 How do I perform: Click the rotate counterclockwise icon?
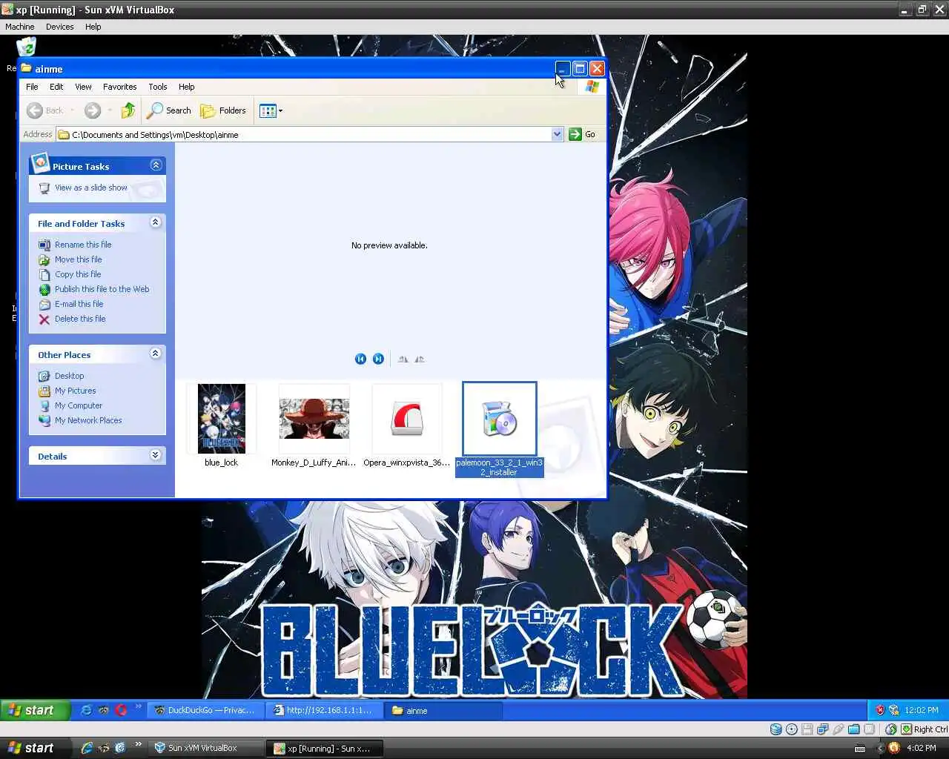420,359
